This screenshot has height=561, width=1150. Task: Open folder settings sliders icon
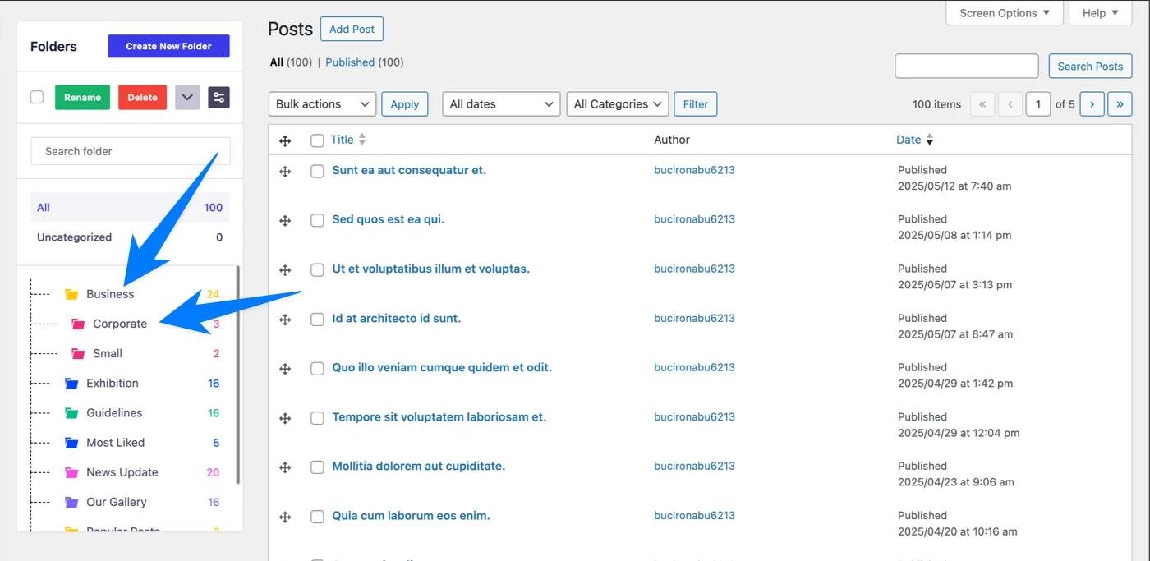click(218, 97)
